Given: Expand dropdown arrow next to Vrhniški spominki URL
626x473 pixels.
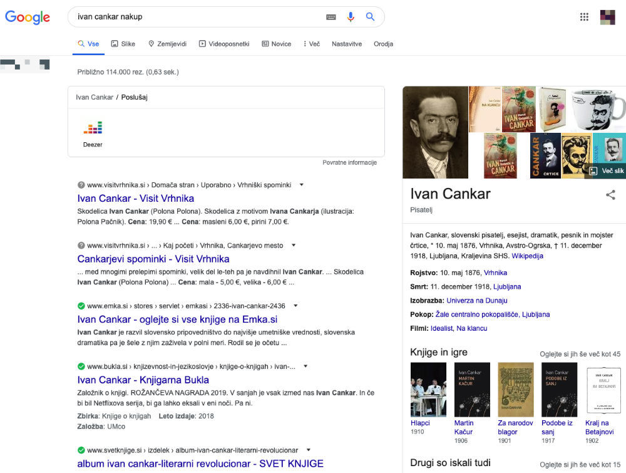Looking at the screenshot, I should (302, 185).
